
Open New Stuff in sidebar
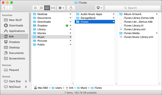pos(14,20)
